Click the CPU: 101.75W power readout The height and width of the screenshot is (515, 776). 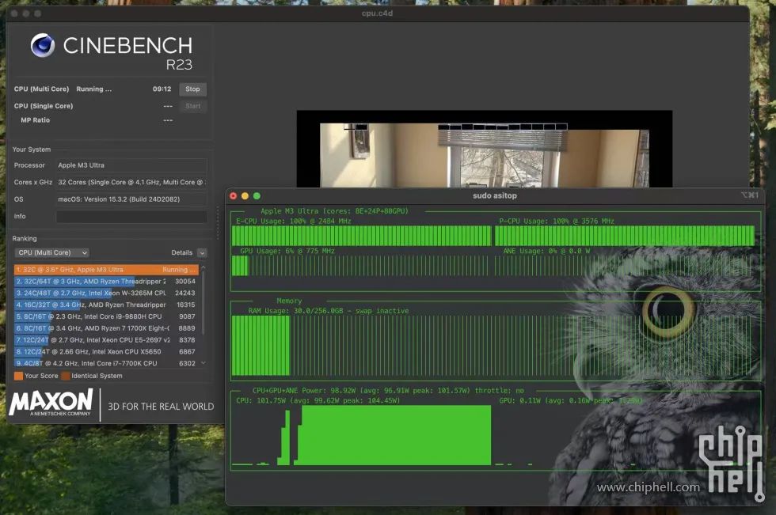(318, 400)
